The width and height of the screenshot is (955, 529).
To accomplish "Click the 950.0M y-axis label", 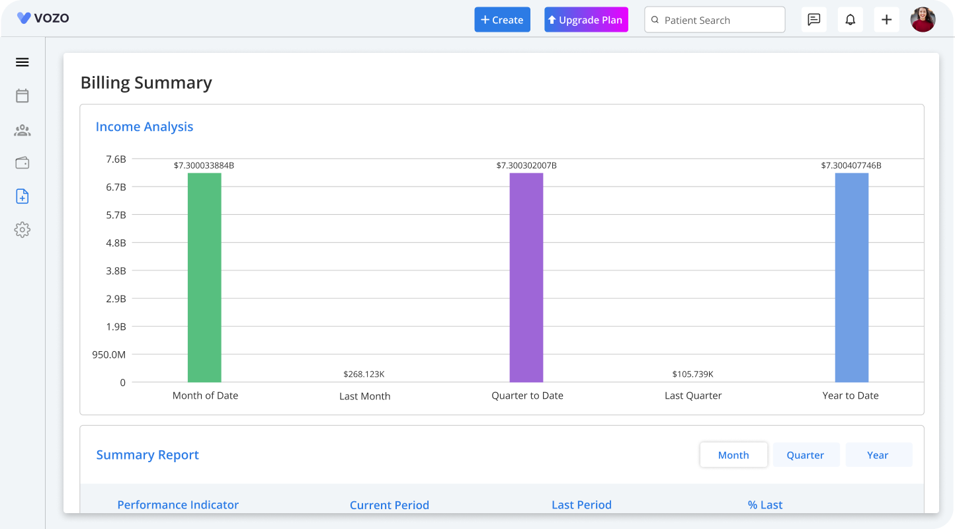I will pos(108,354).
